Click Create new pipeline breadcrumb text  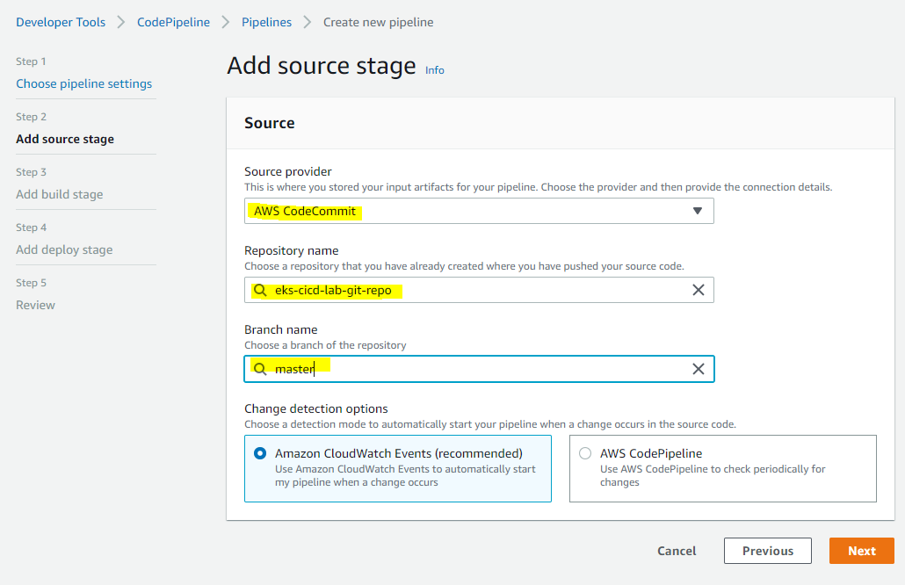coord(378,23)
